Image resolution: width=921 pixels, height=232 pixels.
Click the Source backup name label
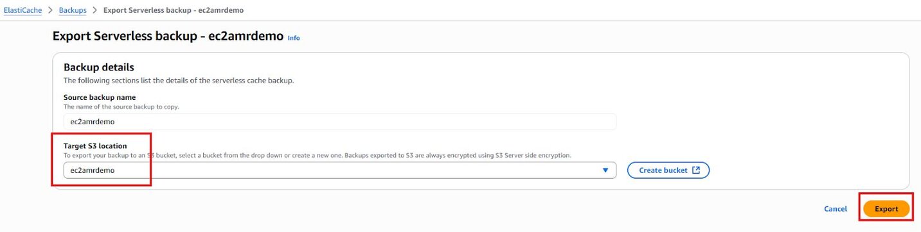[x=100, y=97]
